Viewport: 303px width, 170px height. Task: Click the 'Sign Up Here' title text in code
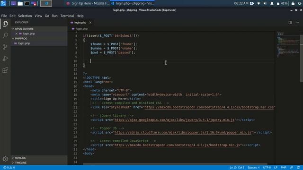point(115,99)
